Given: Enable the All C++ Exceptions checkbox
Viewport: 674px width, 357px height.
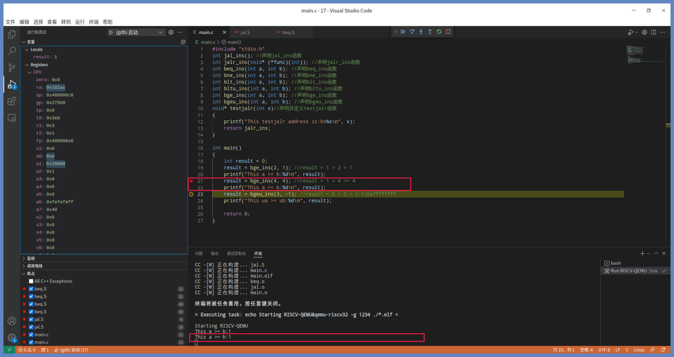Looking at the screenshot, I should click(31, 281).
